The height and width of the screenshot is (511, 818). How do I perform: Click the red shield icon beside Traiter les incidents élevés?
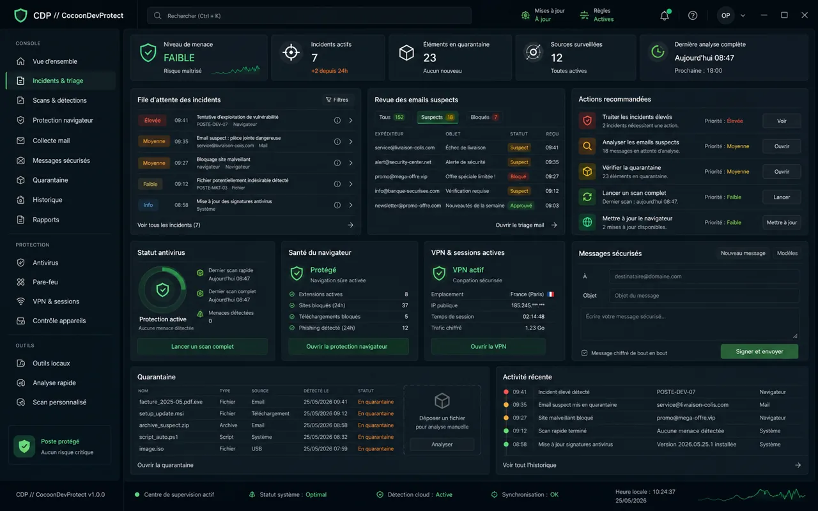(587, 121)
